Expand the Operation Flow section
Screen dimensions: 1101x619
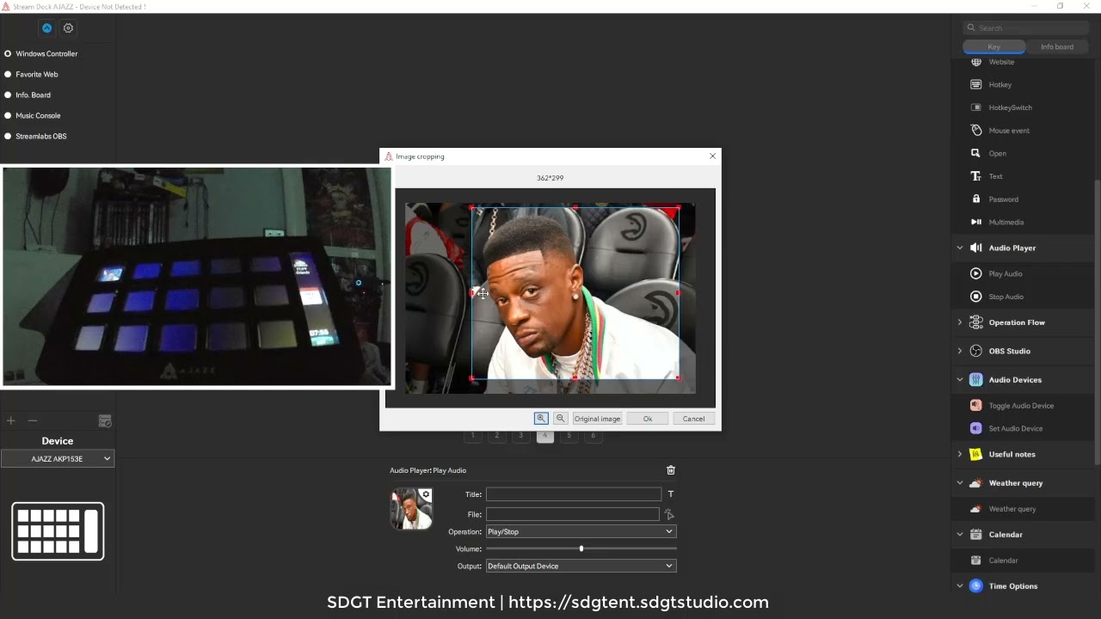point(960,322)
